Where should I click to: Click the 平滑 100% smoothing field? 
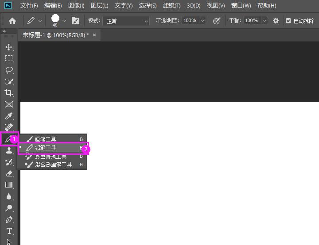[252, 20]
